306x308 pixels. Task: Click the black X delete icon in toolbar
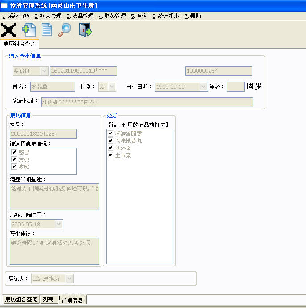8,30
